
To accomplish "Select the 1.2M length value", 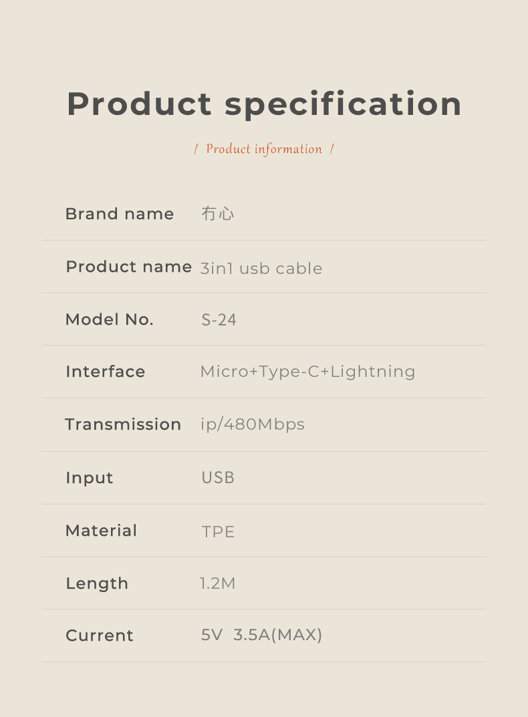I will coord(218,583).
